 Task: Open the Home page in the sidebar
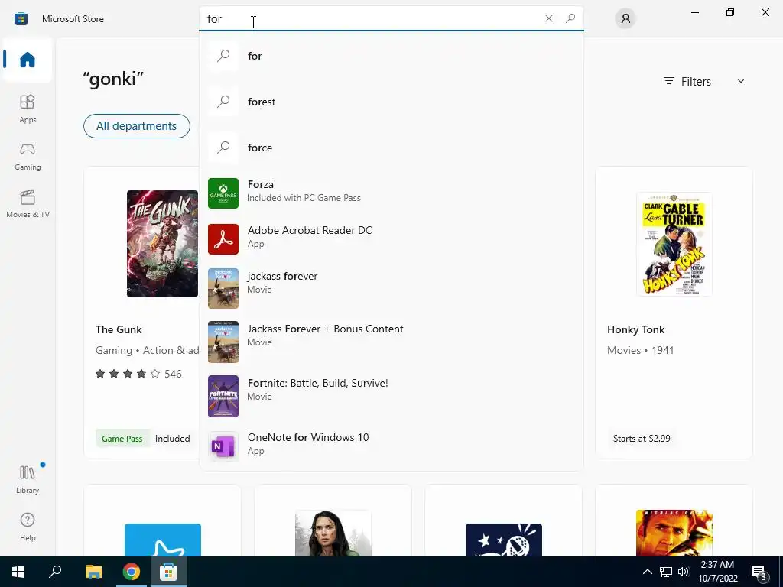(x=28, y=60)
